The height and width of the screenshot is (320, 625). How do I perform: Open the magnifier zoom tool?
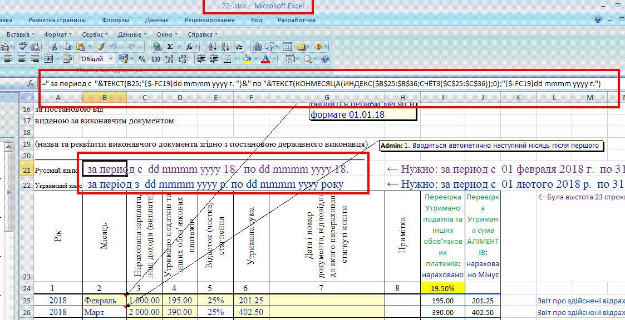pyautogui.click(x=307, y=59)
